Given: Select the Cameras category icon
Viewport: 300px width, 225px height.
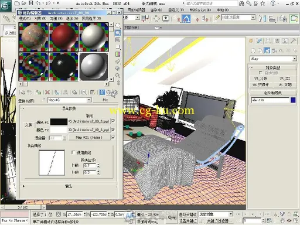Looking at the screenshot, I should click(274, 51).
